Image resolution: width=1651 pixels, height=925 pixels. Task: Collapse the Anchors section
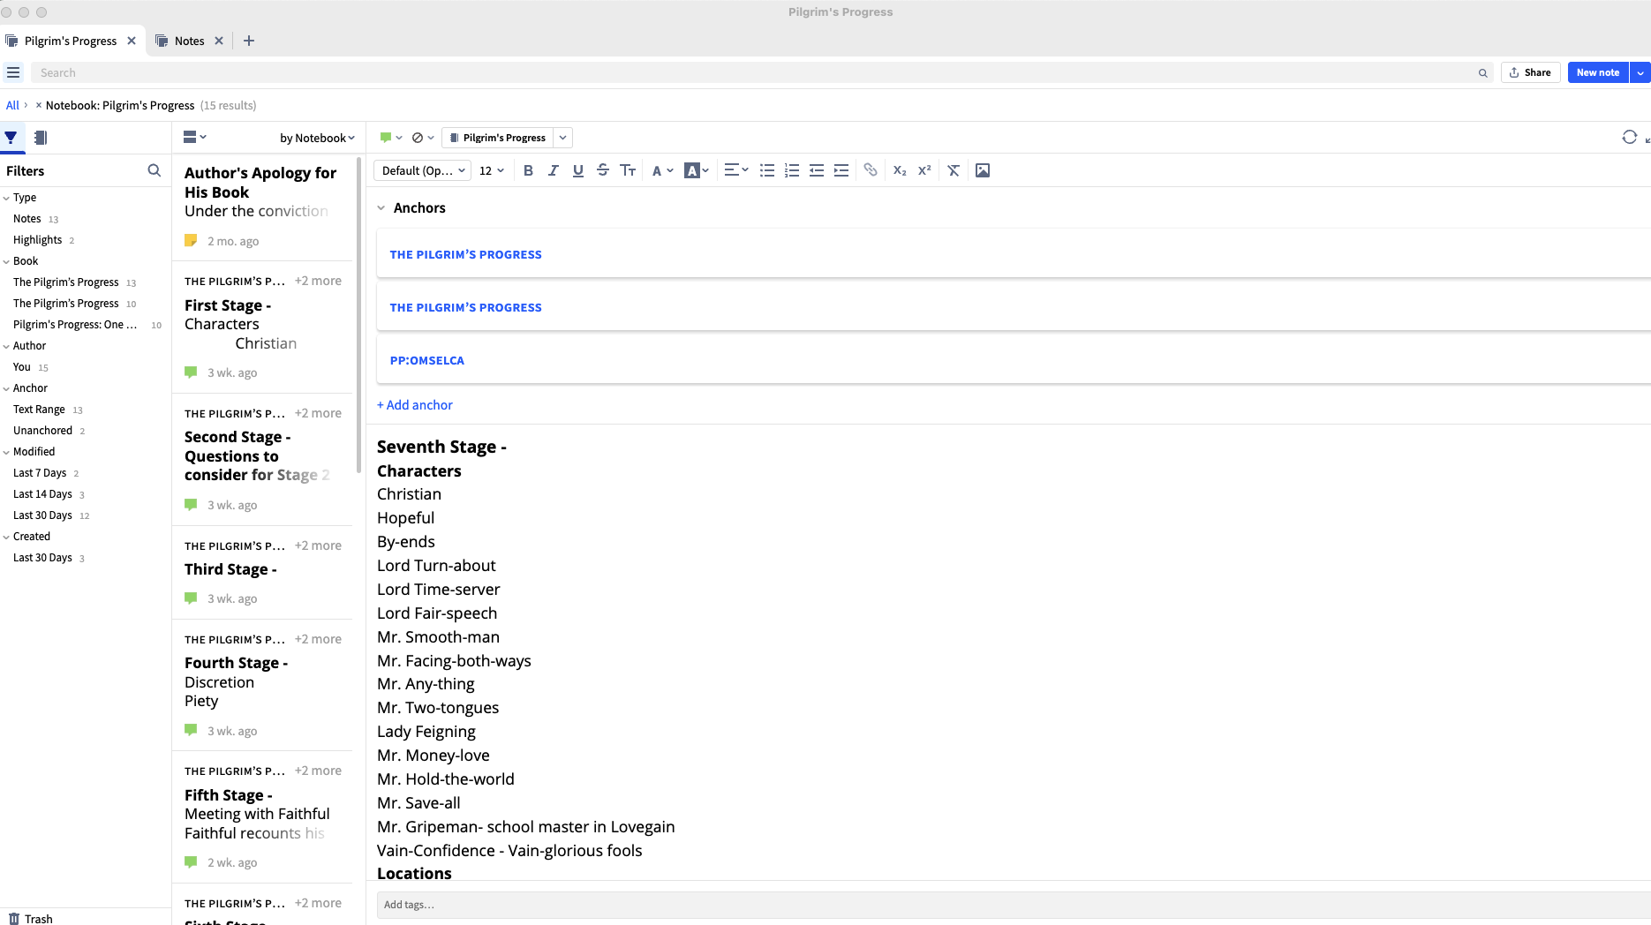(381, 208)
